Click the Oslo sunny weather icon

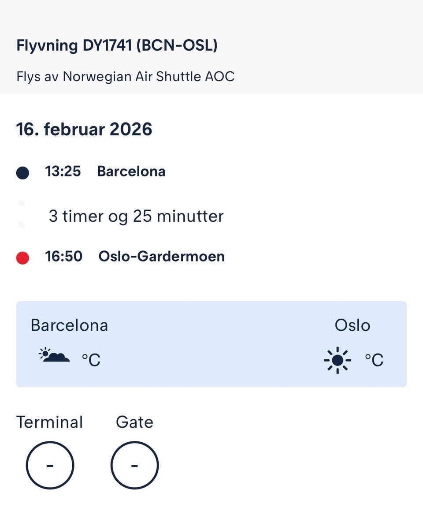[x=337, y=360]
